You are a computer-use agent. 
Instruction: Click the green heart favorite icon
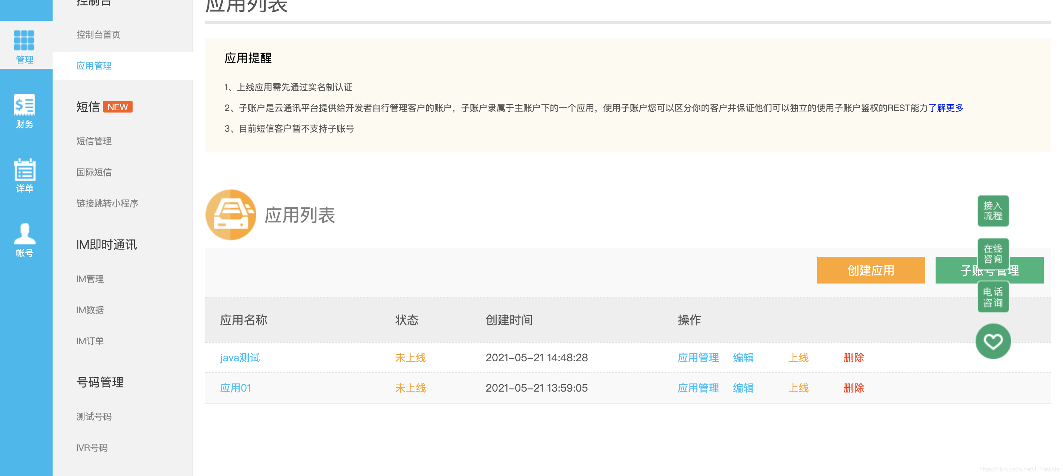pyautogui.click(x=993, y=341)
